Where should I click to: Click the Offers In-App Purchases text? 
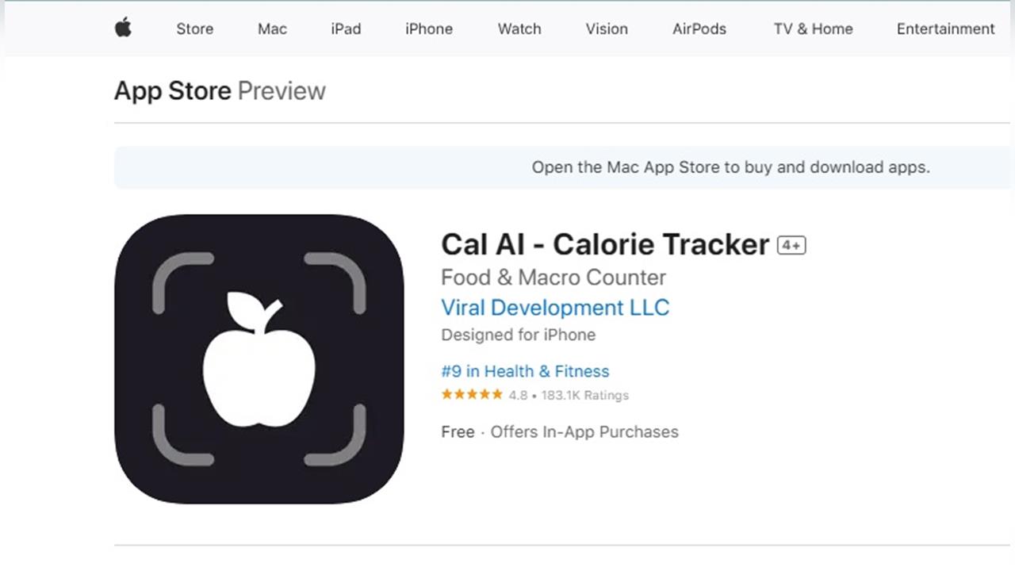[x=584, y=432]
